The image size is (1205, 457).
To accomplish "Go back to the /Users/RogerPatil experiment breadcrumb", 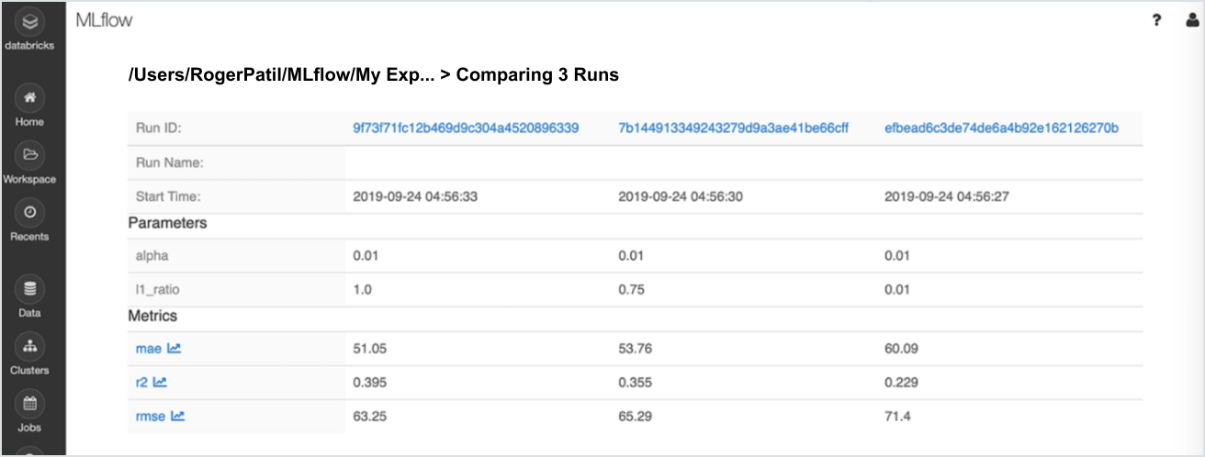I will [278, 75].
